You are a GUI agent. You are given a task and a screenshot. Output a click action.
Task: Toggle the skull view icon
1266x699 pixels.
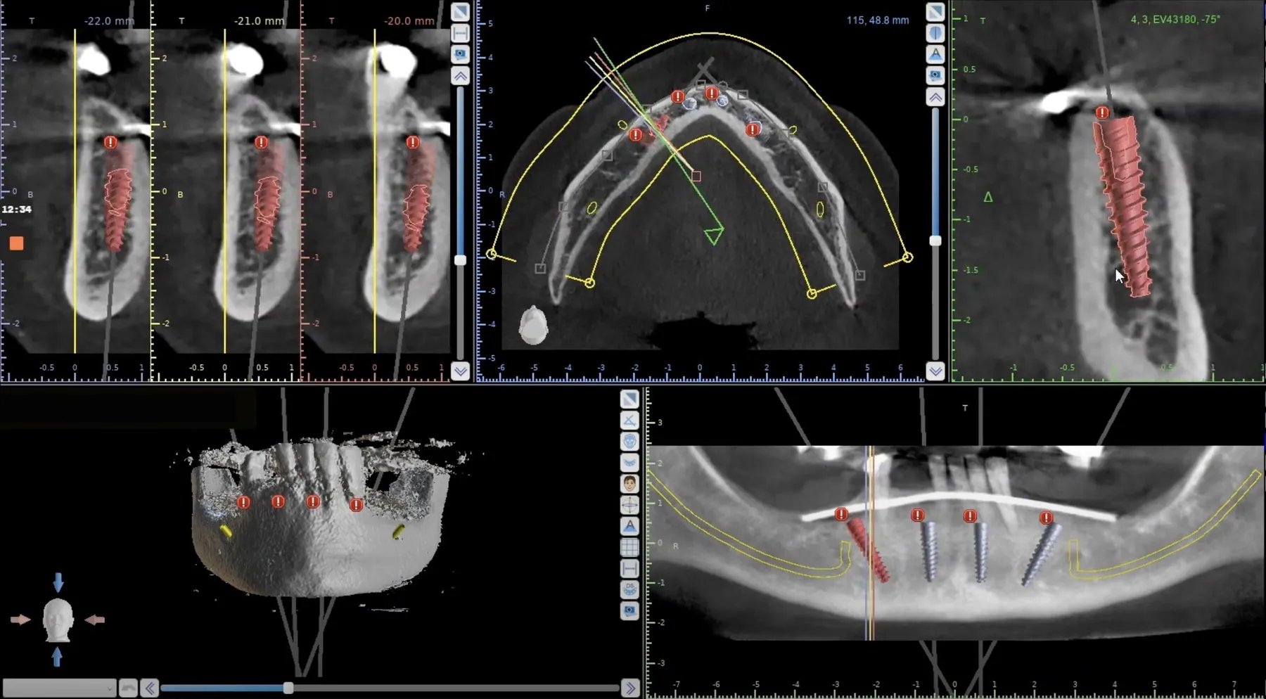click(629, 442)
